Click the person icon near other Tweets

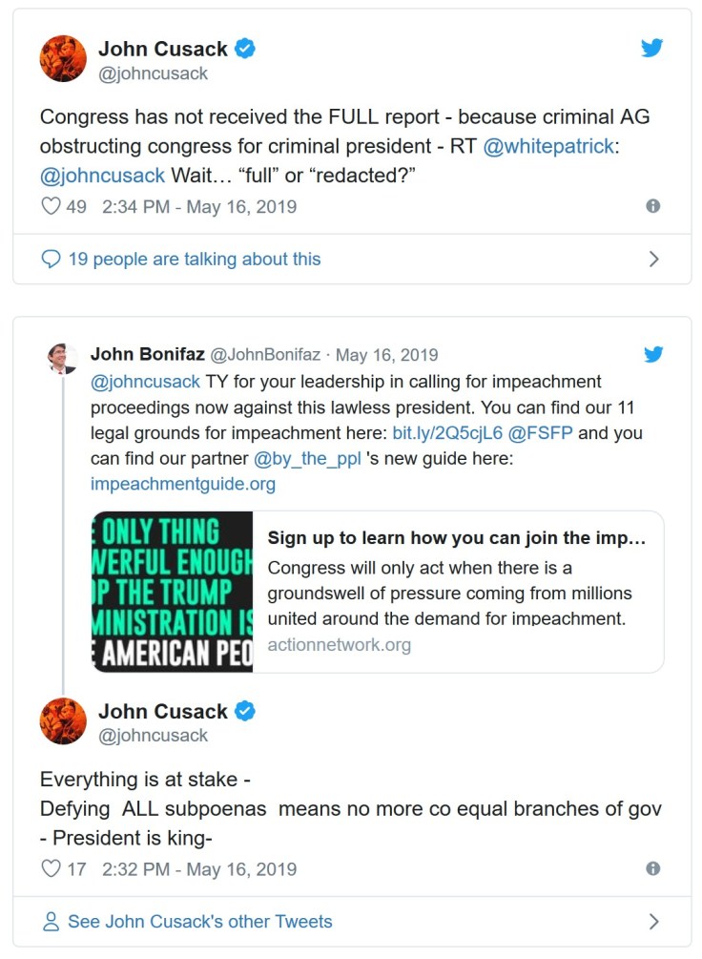(x=51, y=922)
